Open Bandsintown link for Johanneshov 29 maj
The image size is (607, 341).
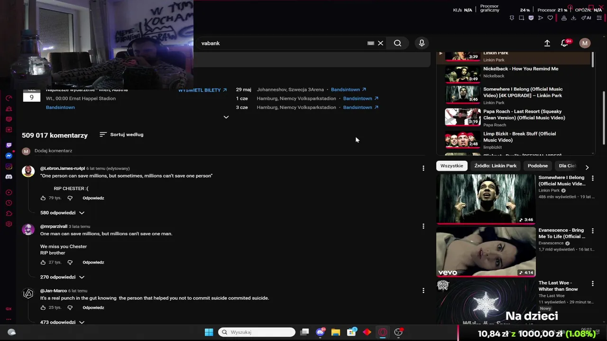[349, 90]
